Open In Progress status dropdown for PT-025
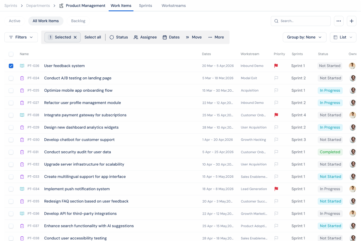This screenshot has height=241, width=361. 330,90
